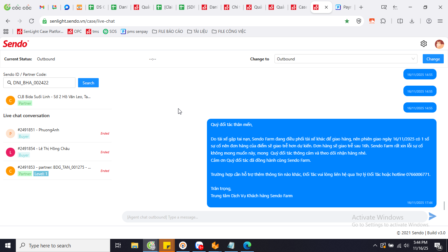Click the browser address bar URL

[82, 21]
